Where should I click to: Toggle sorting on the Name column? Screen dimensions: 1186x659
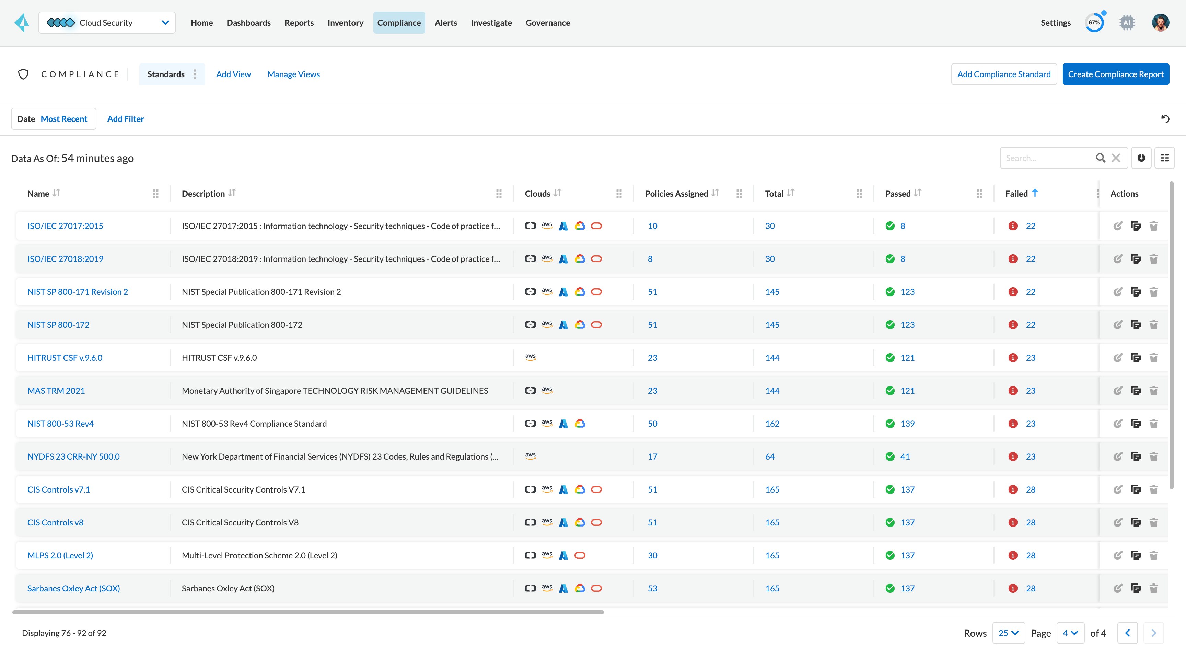57,194
